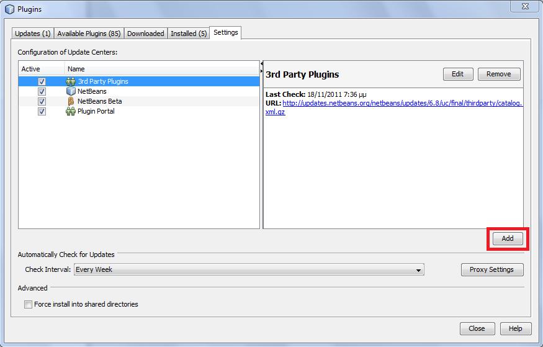
Task: Uncheck Active for 3rd Party Plugins
Action: pyautogui.click(x=42, y=81)
